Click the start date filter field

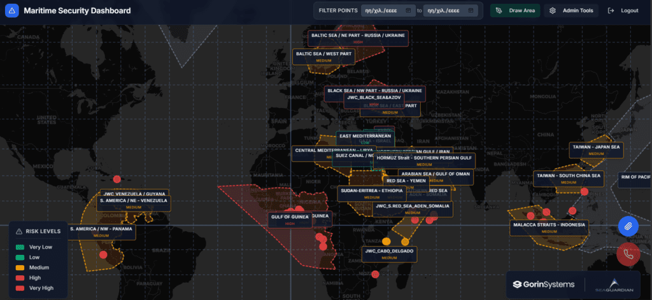click(382, 11)
